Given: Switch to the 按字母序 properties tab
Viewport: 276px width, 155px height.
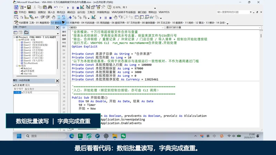Looking at the screenshot, I should [19, 89].
